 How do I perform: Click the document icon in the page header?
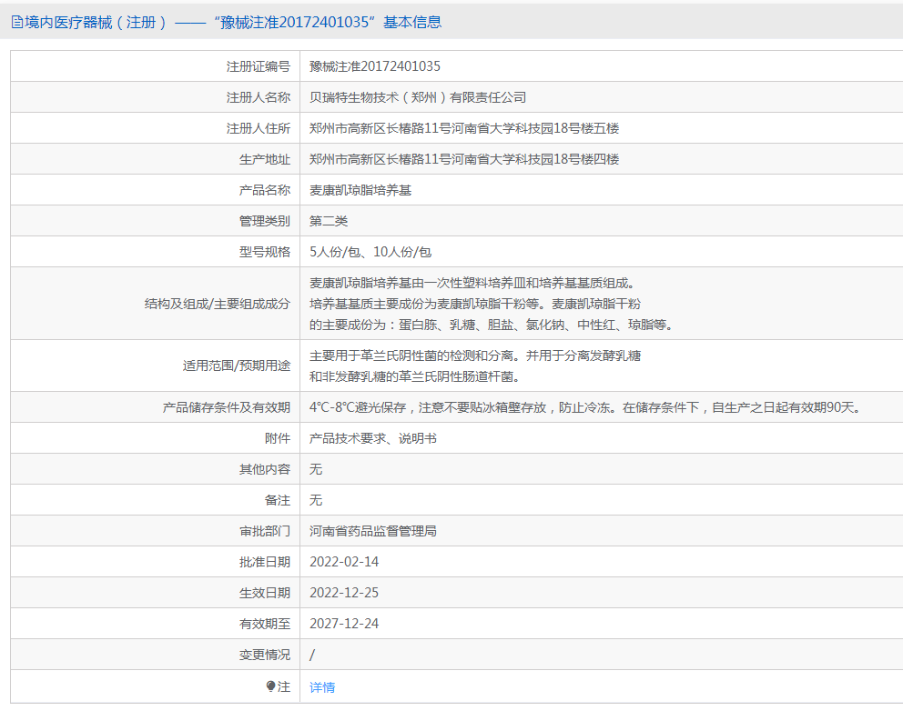pos(16,23)
